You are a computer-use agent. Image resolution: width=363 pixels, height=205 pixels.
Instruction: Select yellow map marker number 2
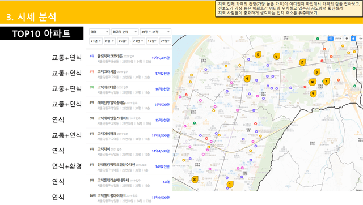point(302,62)
